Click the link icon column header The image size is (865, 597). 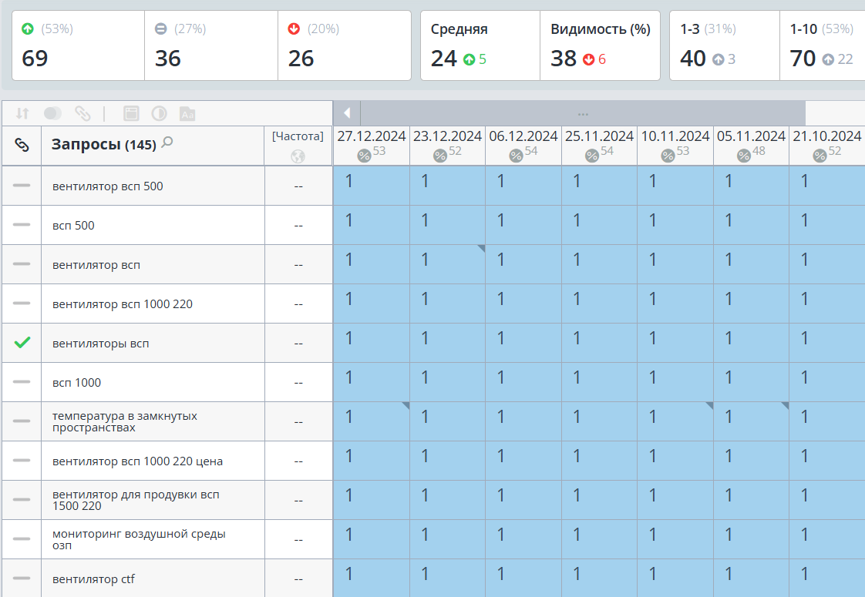click(x=22, y=145)
